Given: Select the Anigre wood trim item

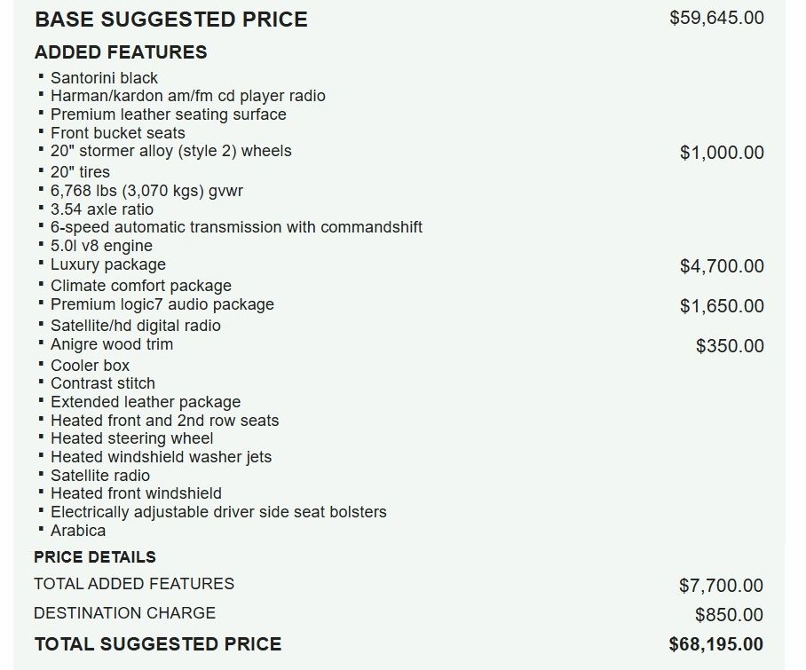Looking at the screenshot, I should (x=112, y=344).
